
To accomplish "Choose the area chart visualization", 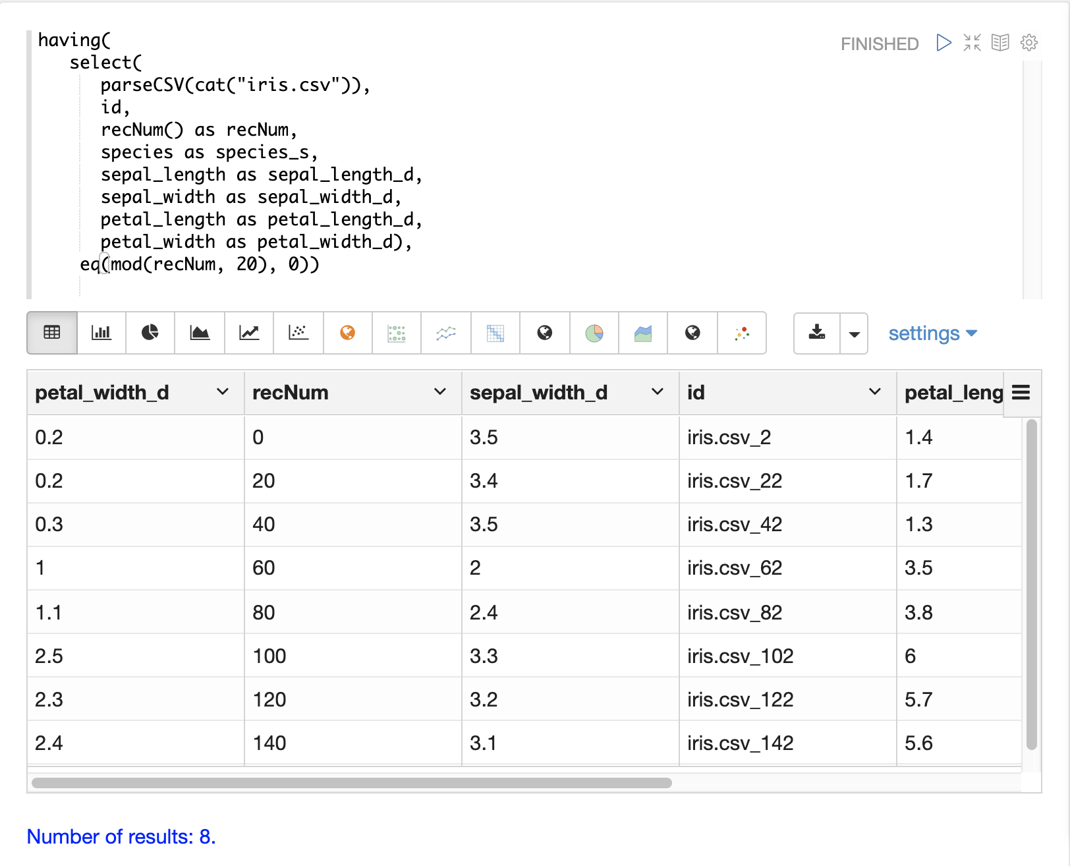I will click(x=200, y=333).
